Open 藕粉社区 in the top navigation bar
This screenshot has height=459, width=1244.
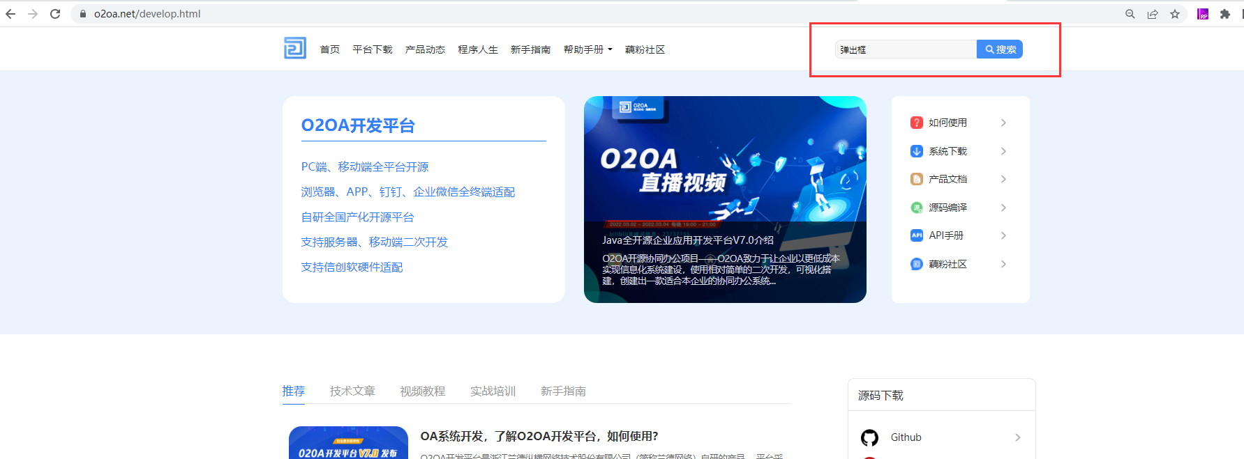tap(645, 49)
